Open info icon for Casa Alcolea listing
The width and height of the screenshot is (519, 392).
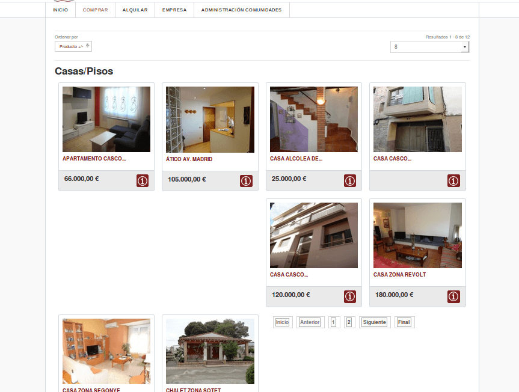pyautogui.click(x=350, y=181)
